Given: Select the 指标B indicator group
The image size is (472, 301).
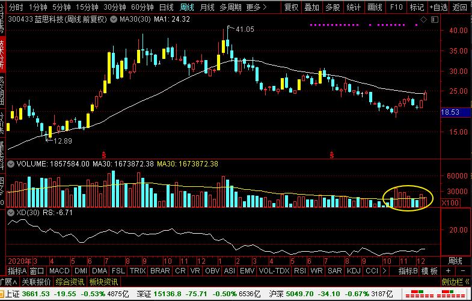Looking at the screenshot, I should click(408, 271).
